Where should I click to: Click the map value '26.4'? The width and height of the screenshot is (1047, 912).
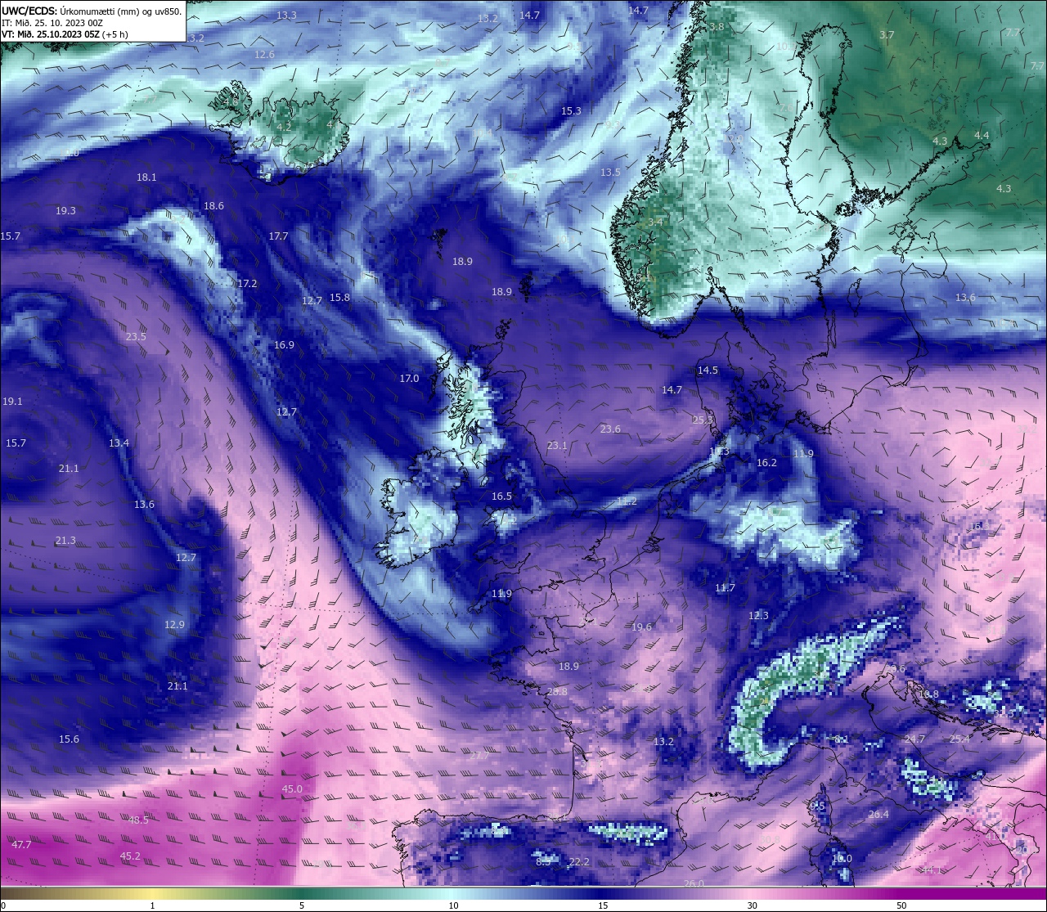click(878, 815)
